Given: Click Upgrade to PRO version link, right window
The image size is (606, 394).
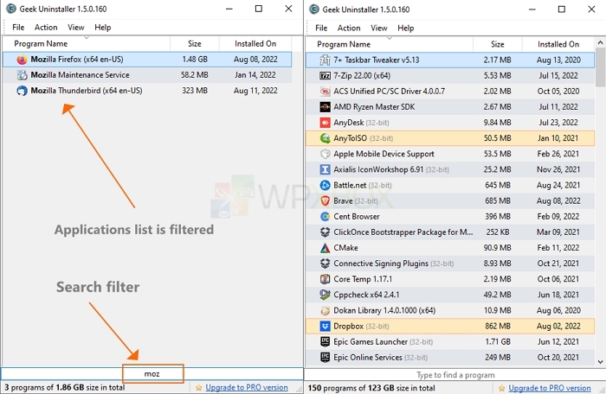Looking at the screenshot, I should (550, 388).
